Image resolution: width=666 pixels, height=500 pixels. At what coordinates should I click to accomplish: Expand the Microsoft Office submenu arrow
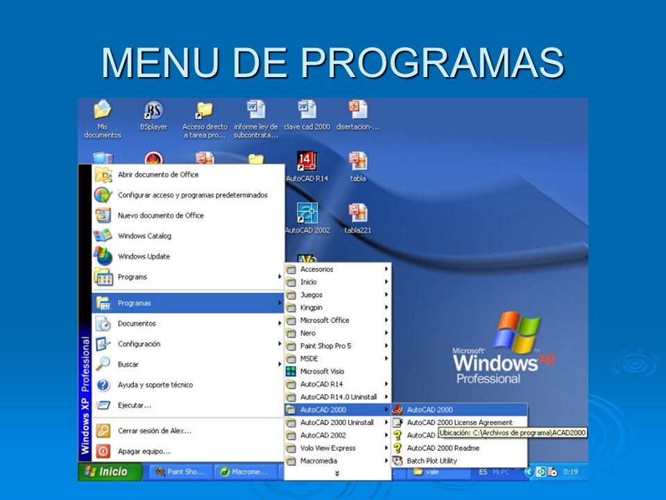pos(386,320)
